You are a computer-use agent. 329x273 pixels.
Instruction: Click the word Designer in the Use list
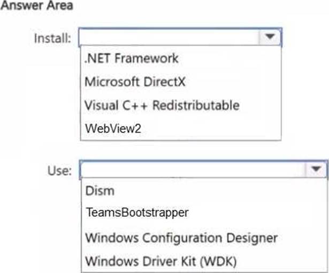point(252,238)
